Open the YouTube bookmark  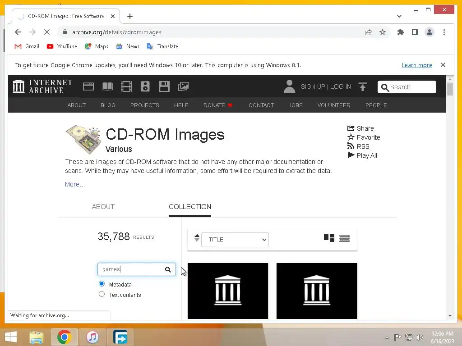point(62,46)
